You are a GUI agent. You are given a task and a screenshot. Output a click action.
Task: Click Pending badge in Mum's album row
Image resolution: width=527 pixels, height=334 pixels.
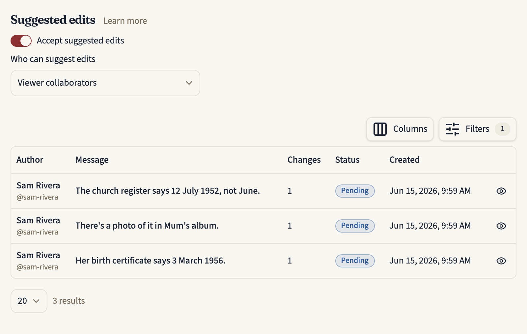click(x=355, y=226)
